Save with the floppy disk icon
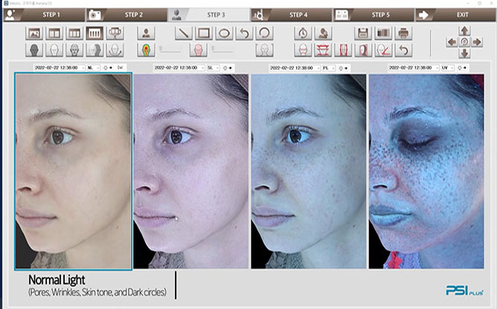The width and height of the screenshot is (497, 309). pos(363,33)
